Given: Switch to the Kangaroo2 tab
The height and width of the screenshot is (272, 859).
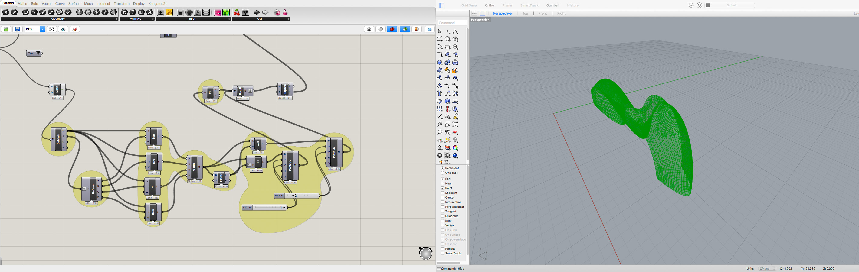Looking at the screenshot, I should (157, 4).
